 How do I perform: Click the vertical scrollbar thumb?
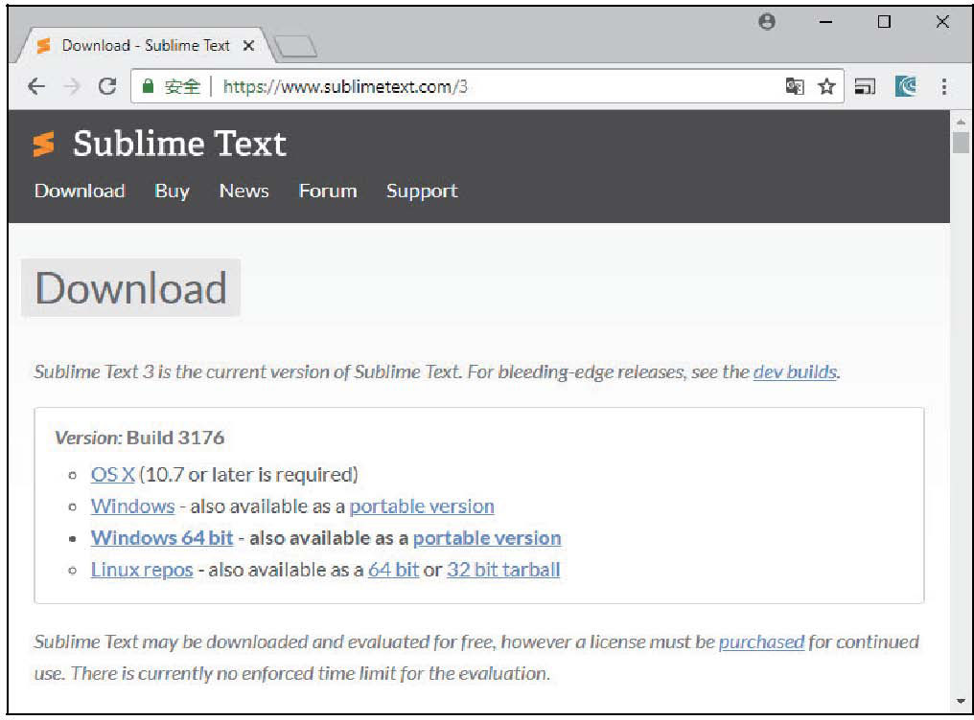[961, 143]
